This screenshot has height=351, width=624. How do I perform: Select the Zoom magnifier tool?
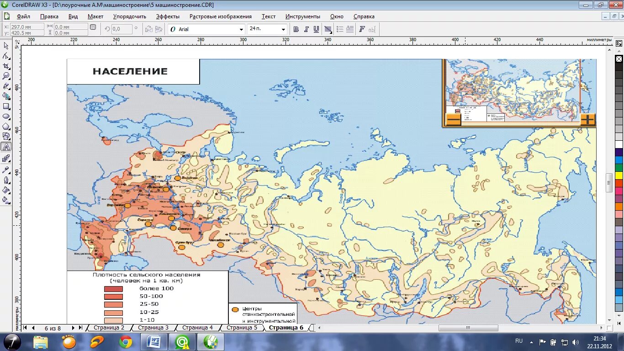pyautogui.click(x=6, y=76)
